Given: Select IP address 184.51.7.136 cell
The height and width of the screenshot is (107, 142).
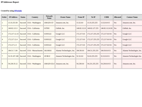Looking at the screenshot, I should pyautogui.click(x=13, y=50).
